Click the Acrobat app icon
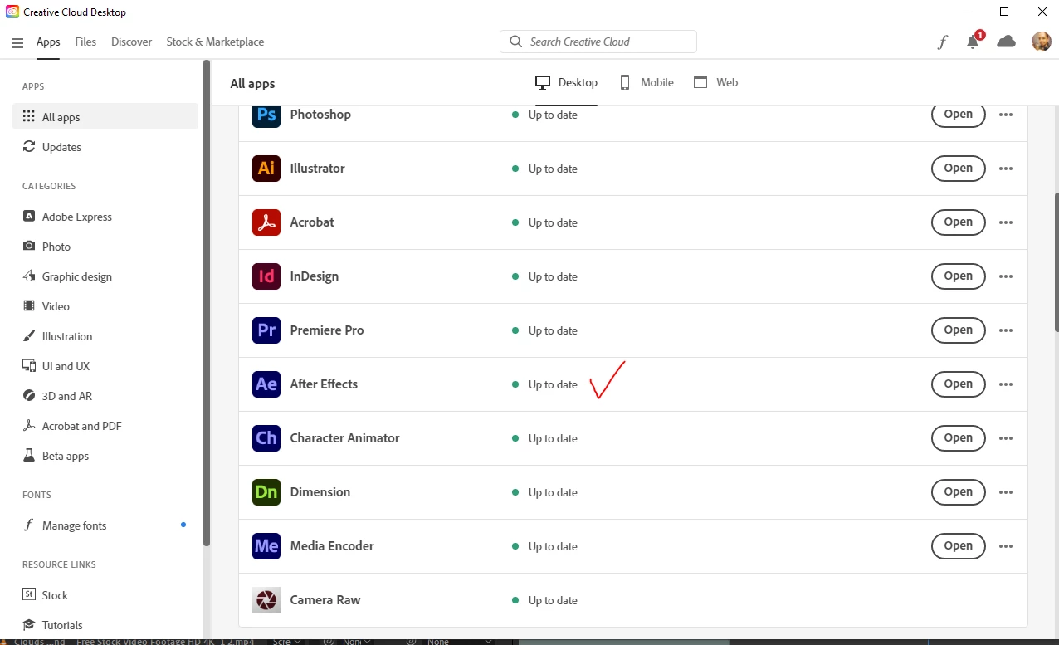1059x645 pixels. (266, 222)
